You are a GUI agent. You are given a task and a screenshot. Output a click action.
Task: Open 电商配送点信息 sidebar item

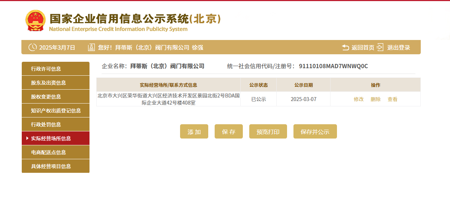tap(56, 152)
